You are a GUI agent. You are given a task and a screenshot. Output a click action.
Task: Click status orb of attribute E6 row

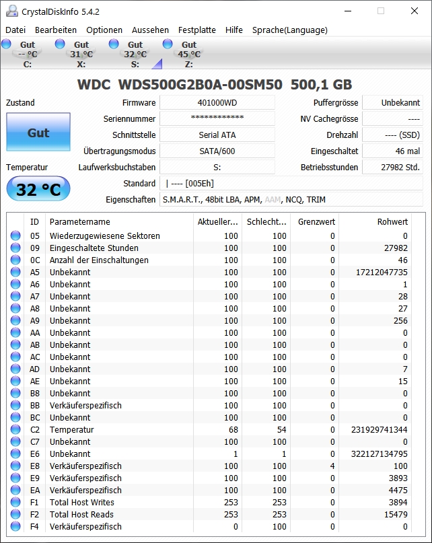click(15, 454)
